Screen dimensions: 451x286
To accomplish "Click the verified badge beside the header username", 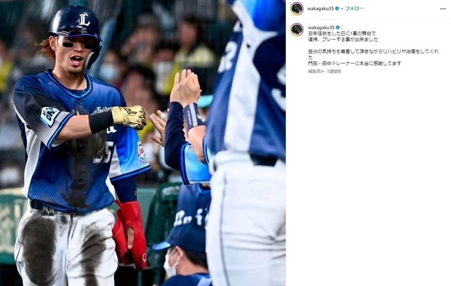I will point(337,8).
